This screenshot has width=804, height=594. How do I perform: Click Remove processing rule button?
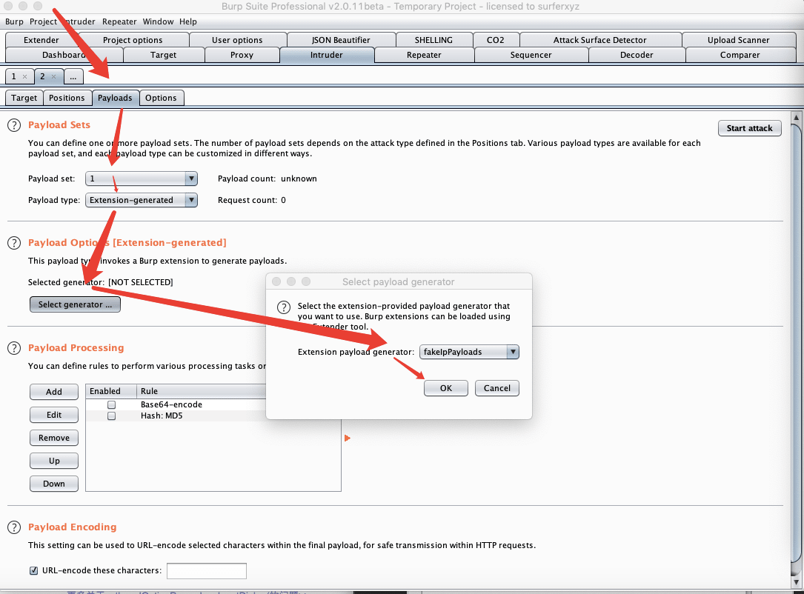coord(54,438)
